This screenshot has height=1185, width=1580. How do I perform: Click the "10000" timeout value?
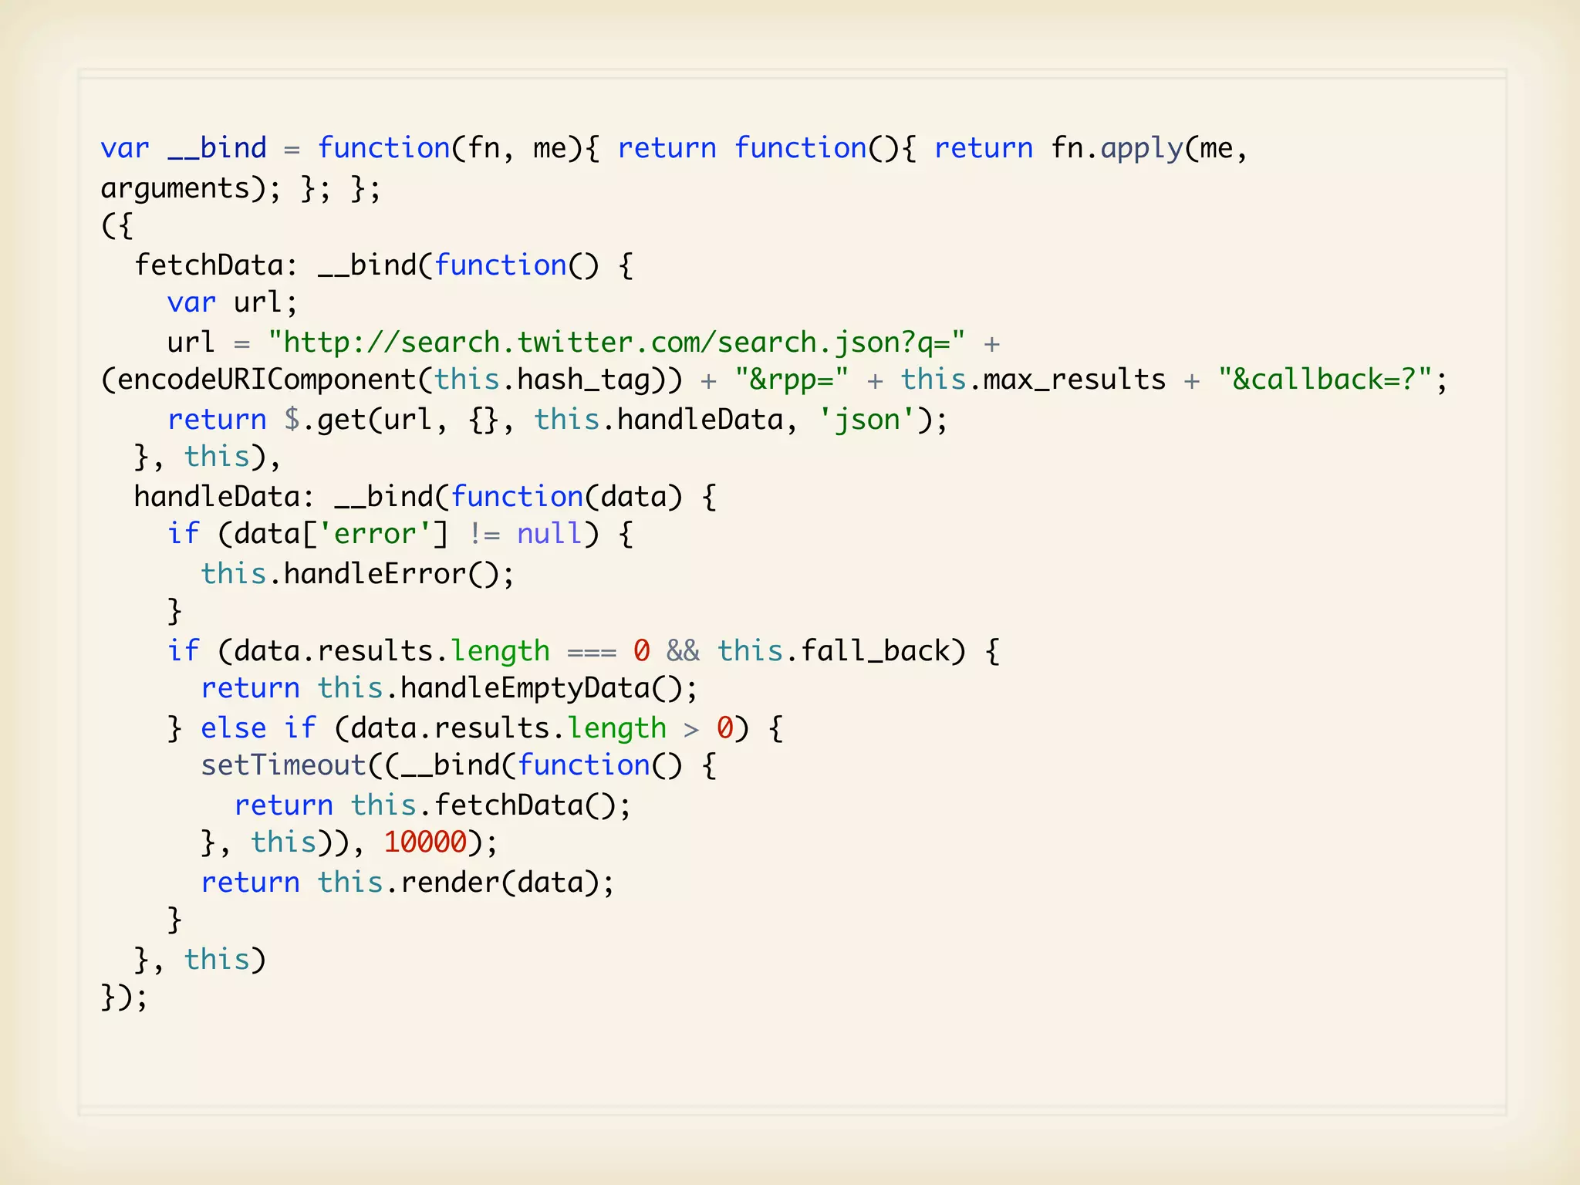(425, 842)
